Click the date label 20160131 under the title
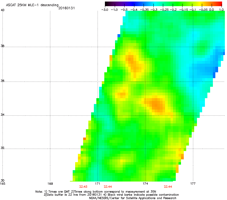This screenshot has width=227, height=200. (x=67, y=8)
